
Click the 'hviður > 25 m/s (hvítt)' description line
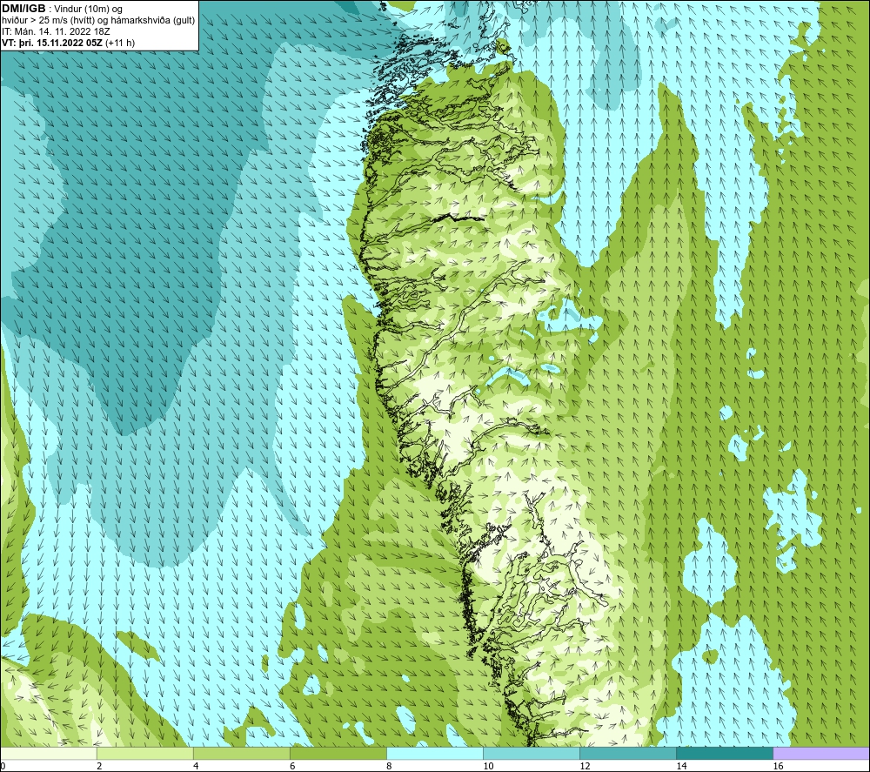pos(98,21)
